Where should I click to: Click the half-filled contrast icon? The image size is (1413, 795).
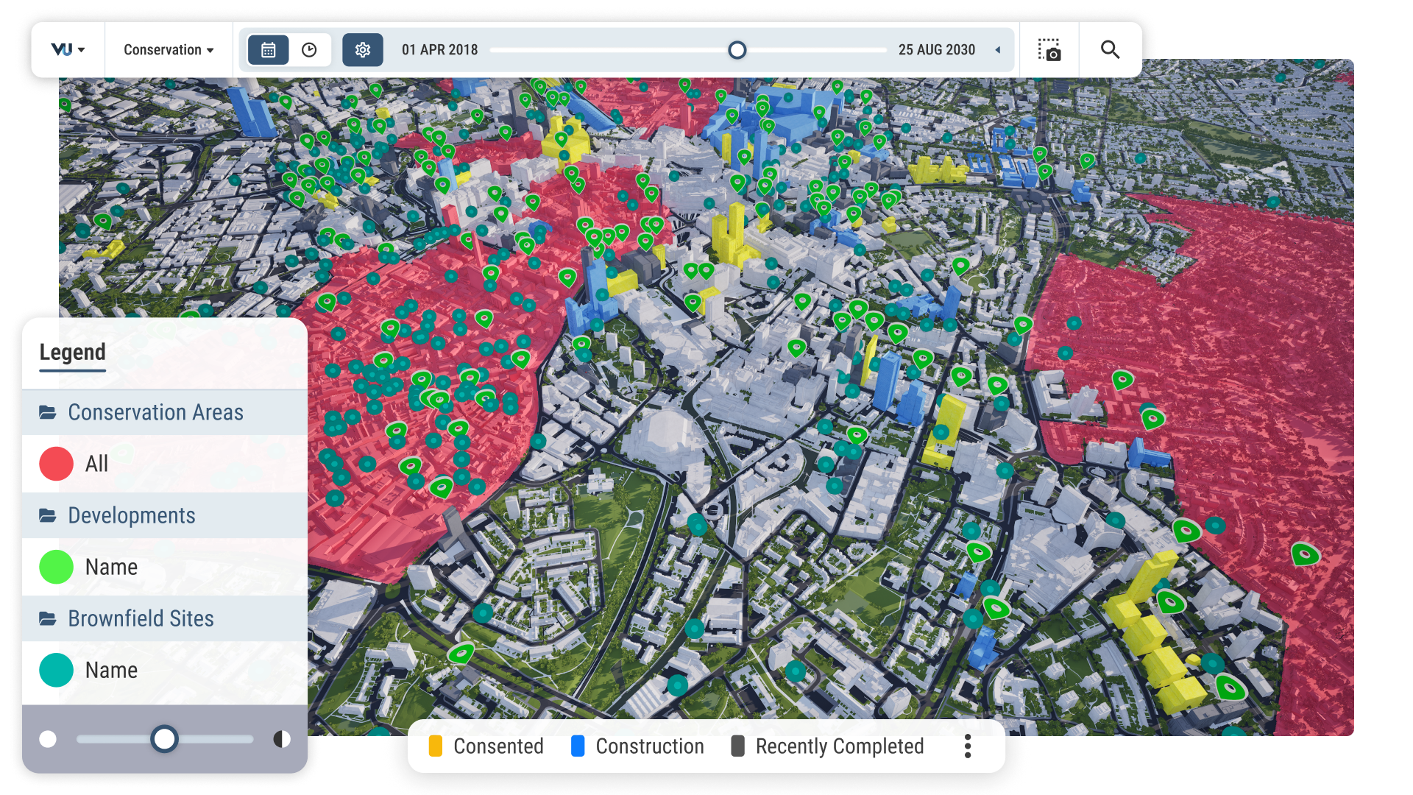click(282, 739)
